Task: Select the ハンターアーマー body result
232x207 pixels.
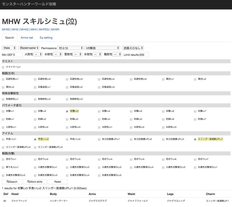Action: [59, 201]
